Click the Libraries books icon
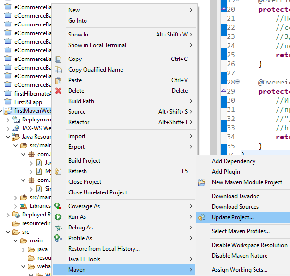This screenshot has width=290, height=276. [x=24, y=206]
